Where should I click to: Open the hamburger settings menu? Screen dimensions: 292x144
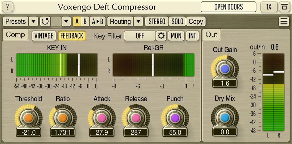[x=283, y=21]
